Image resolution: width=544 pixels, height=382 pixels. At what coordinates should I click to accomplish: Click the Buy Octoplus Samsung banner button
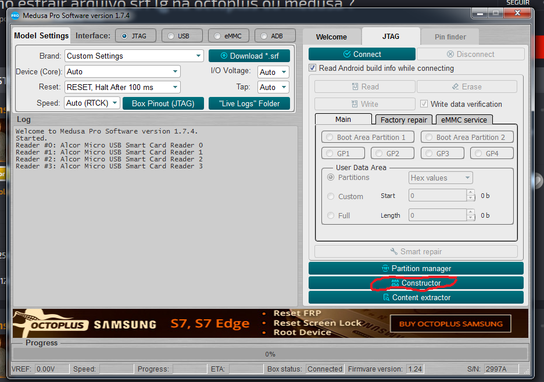[x=450, y=324]
